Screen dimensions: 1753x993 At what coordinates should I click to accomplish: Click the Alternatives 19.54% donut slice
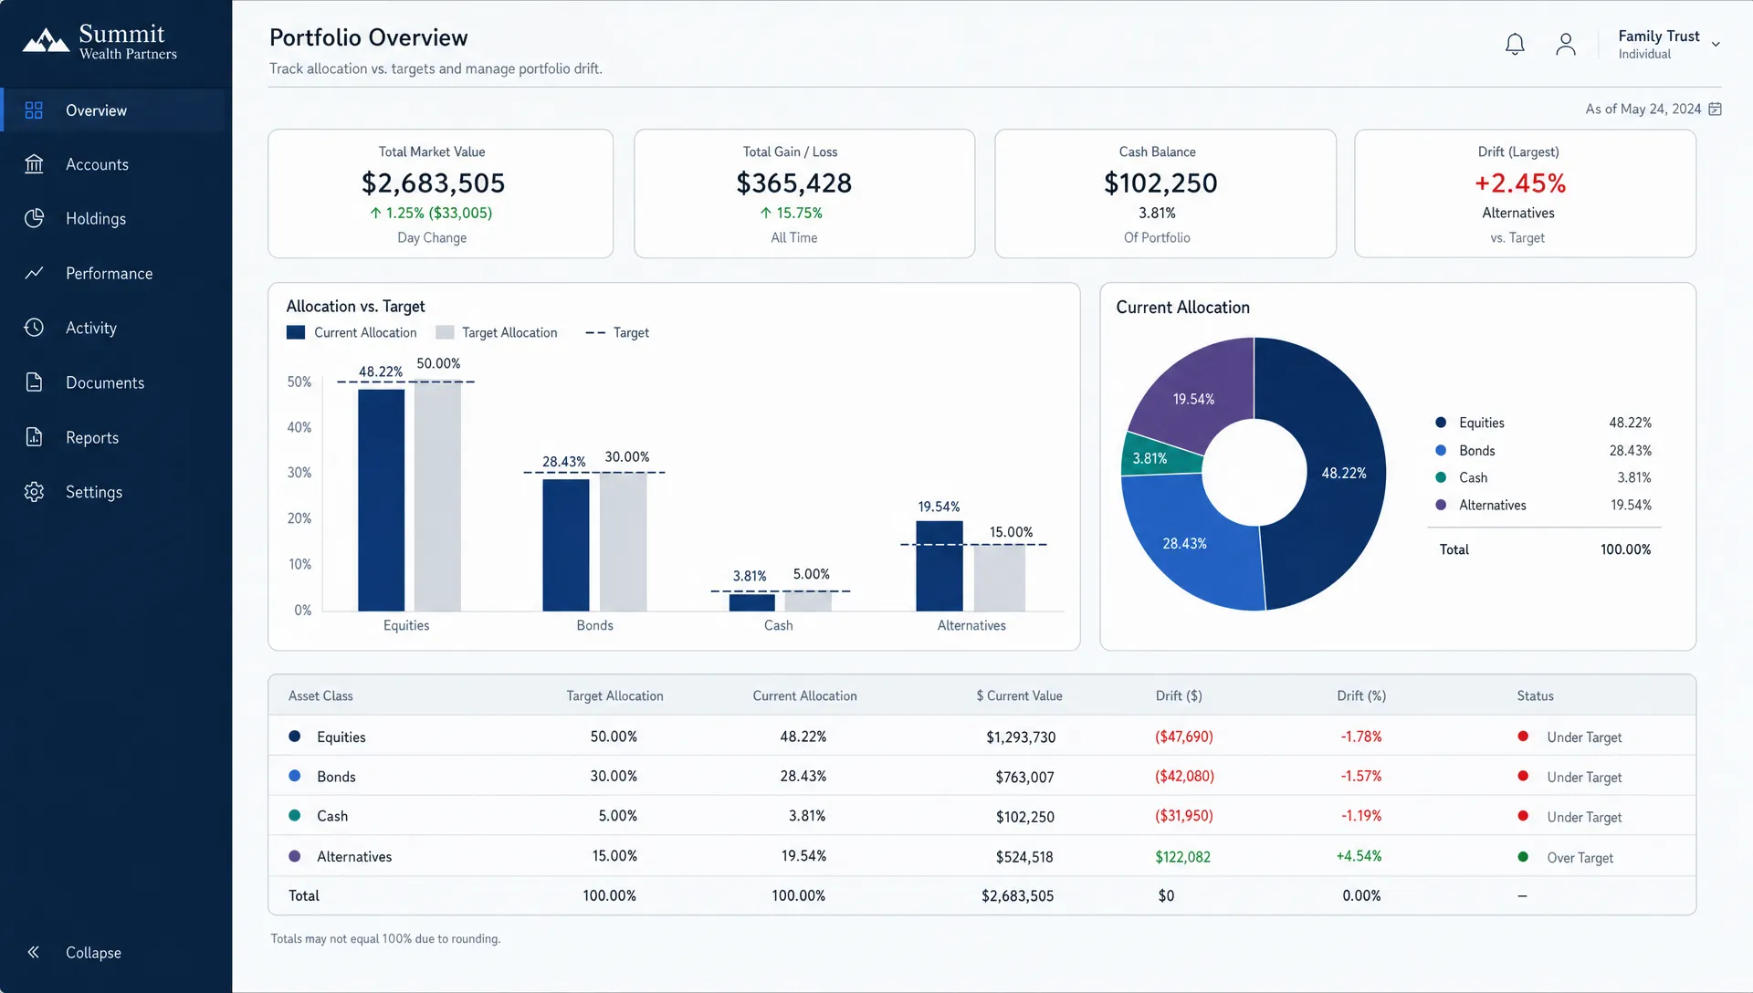click(x=1193, y=399)
